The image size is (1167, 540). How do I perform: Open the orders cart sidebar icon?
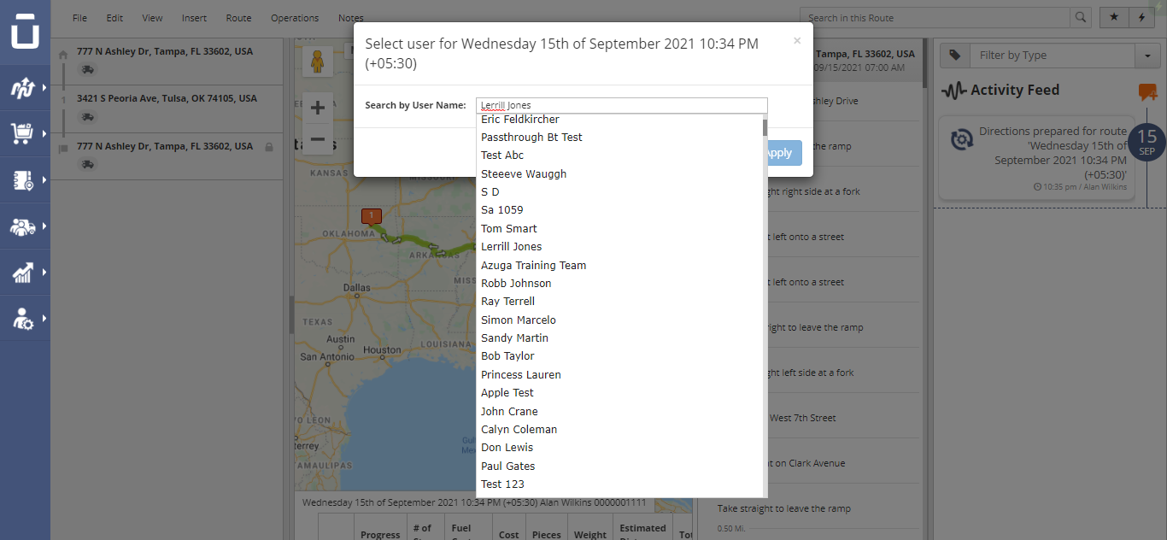coord(21,133)
